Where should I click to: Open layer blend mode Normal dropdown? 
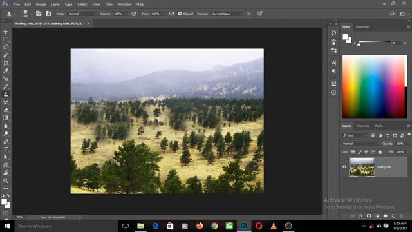click(360, 144)
